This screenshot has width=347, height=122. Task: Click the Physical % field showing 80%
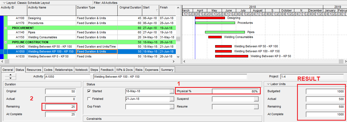tap(235, 91)
